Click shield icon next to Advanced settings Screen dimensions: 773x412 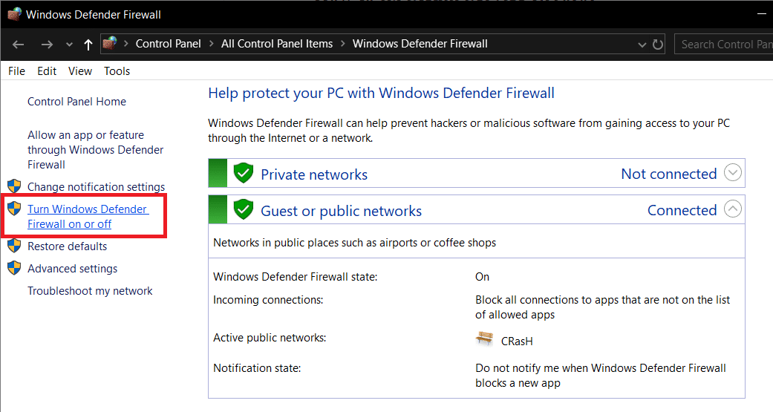[x=13, y=268]
